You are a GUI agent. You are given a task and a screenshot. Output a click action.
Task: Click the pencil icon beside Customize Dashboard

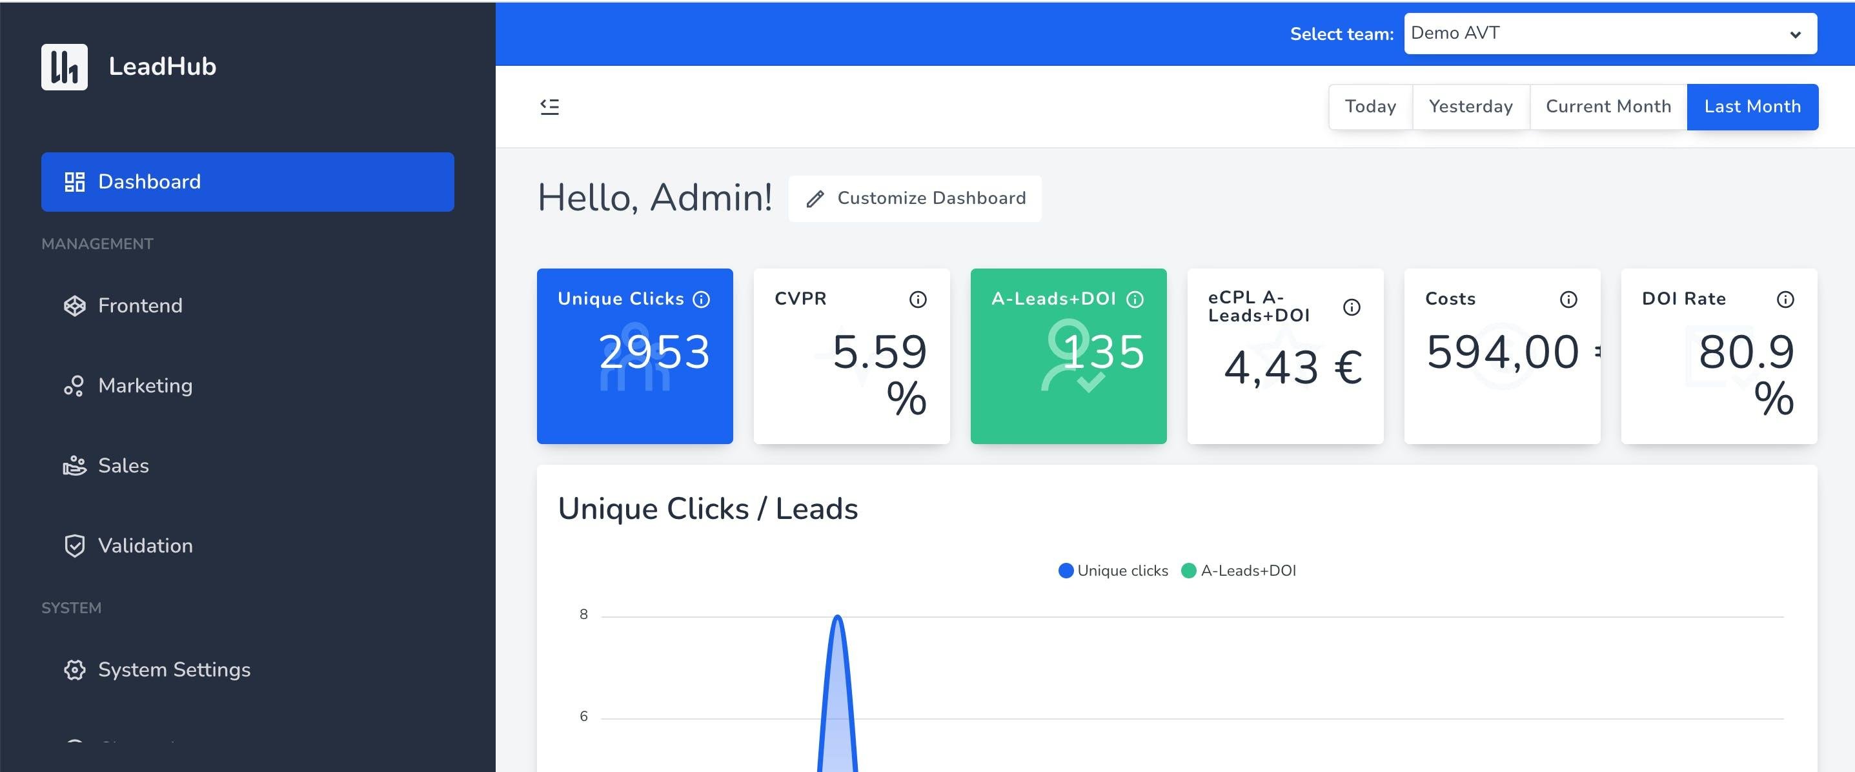815,199
